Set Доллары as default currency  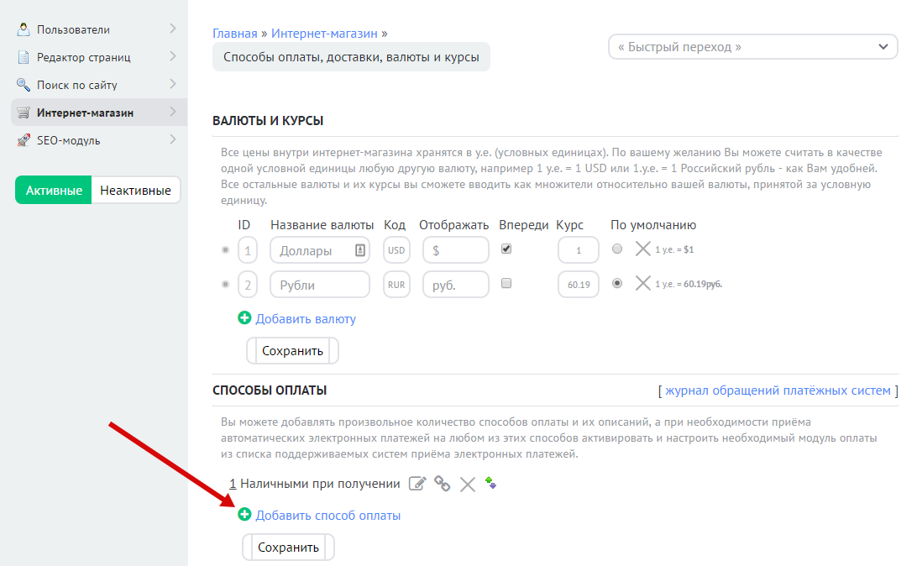coord(618,249)
